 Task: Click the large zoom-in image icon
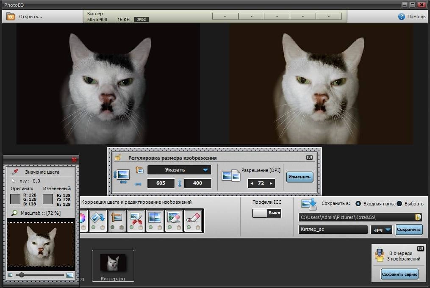70,275
